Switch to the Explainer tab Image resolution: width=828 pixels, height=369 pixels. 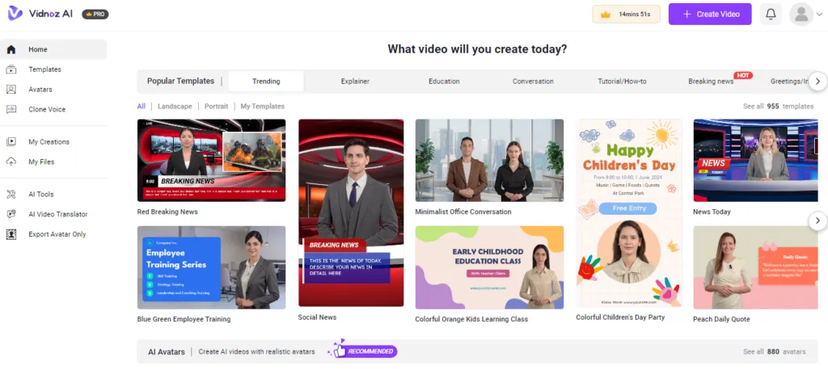tap(356, 82)
